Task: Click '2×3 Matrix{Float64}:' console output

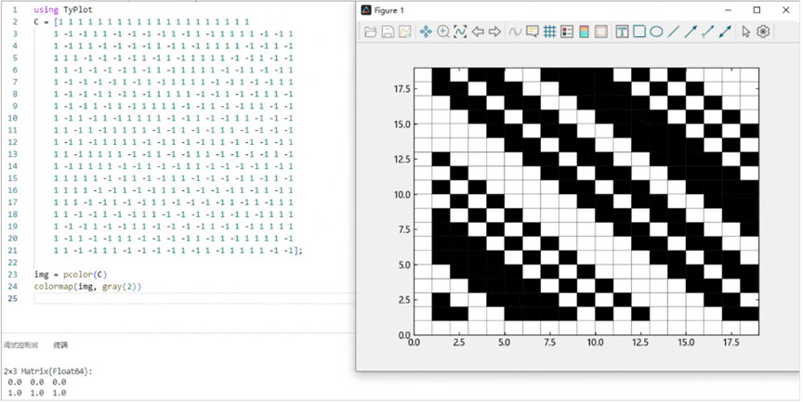Action: point(48,371)
